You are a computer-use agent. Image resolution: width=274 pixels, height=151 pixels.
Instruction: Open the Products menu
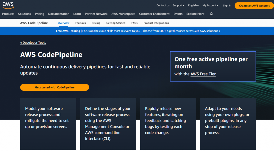[8, 14]
